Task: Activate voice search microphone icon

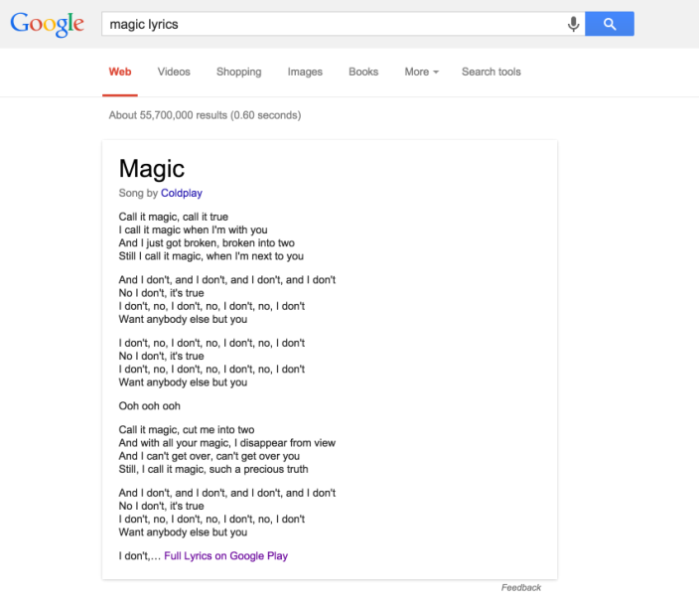Action: (573, 24)
